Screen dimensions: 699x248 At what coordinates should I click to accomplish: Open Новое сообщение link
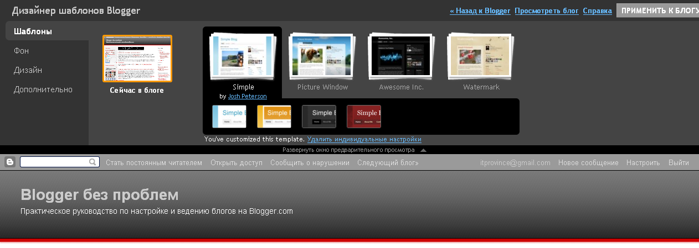pos(588,163)
